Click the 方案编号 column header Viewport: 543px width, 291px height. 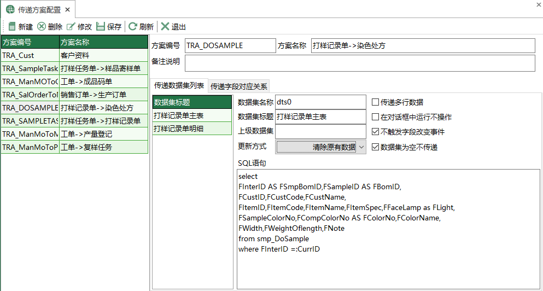[x=30, y=42]
